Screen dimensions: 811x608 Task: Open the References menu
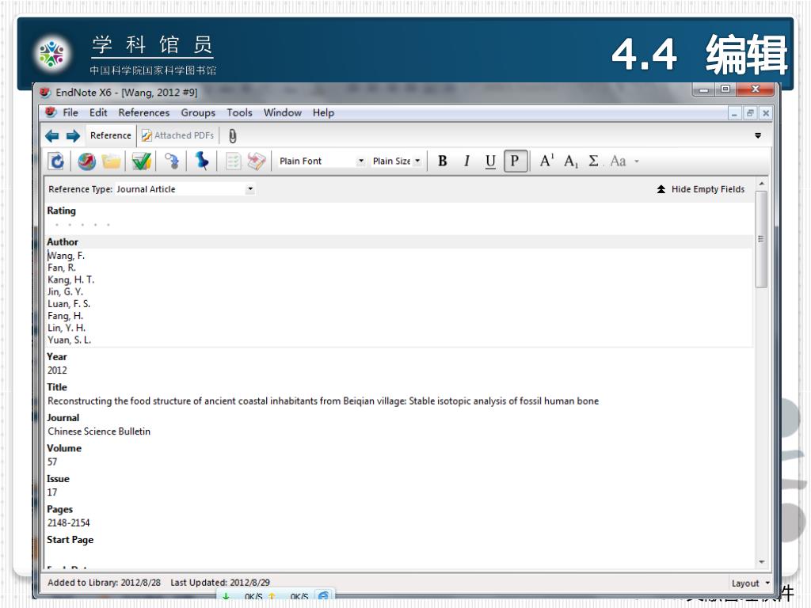coord(144,112)
